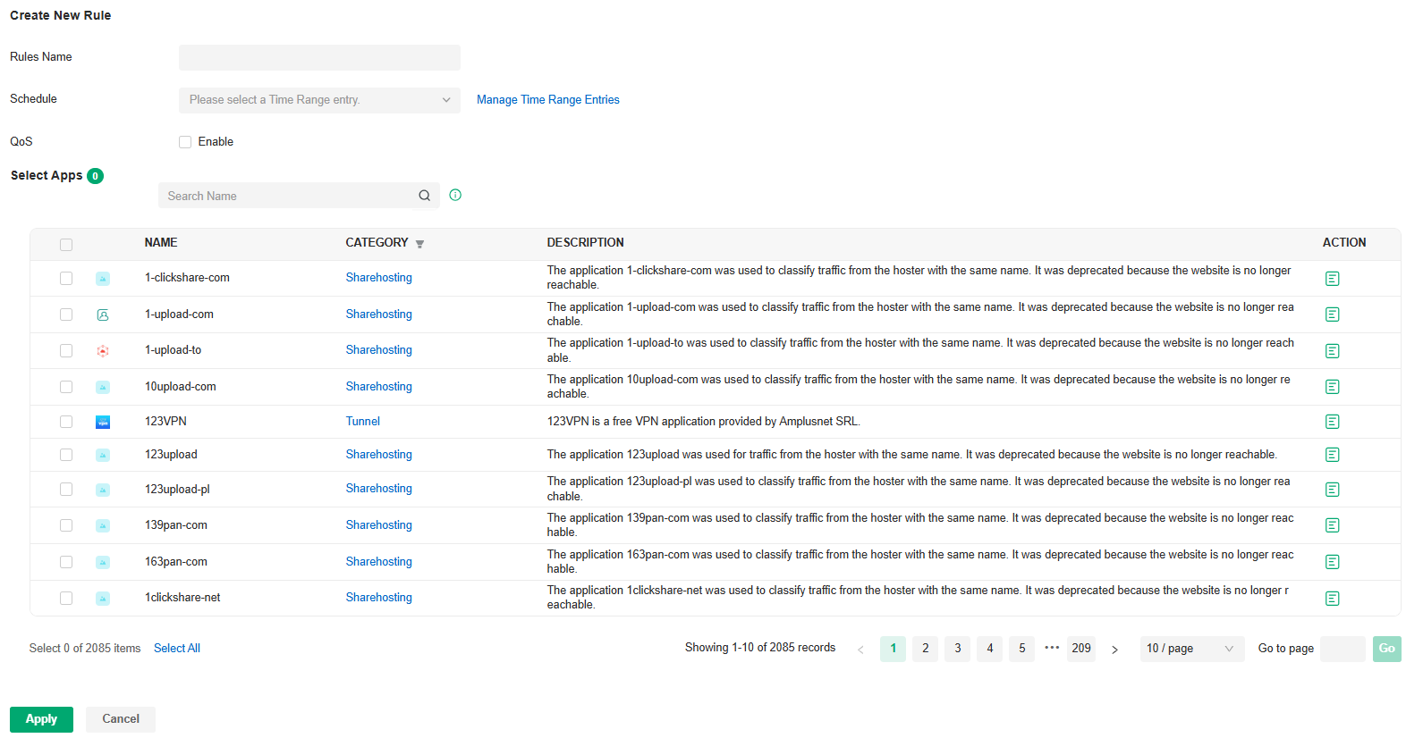Open details icon for 139pan-com
This screenshot has width=1423, height=738.
point(1332,525)
